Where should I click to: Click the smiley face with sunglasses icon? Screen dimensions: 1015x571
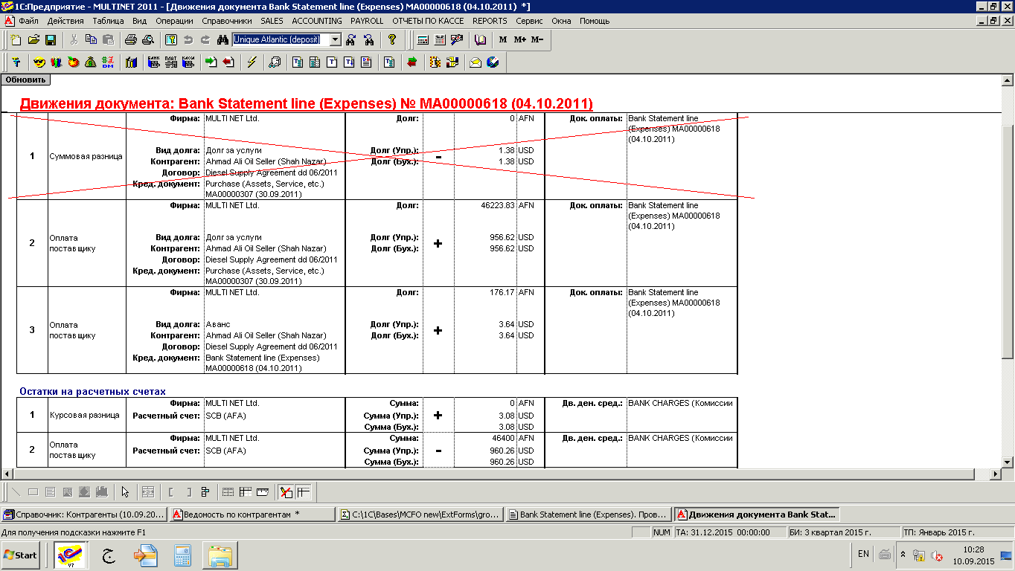click(39, 62)
